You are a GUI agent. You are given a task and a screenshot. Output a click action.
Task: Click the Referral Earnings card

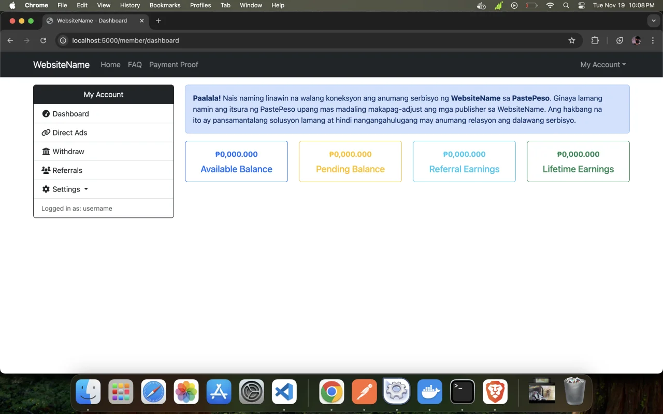464,161
